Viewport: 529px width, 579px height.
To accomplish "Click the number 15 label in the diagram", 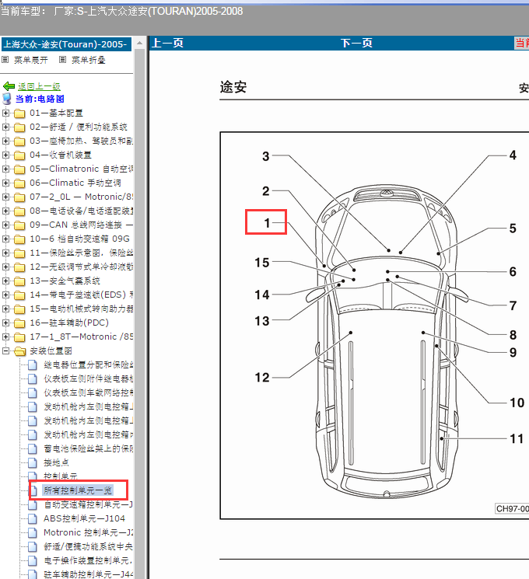I will click(x=262, y=263).
